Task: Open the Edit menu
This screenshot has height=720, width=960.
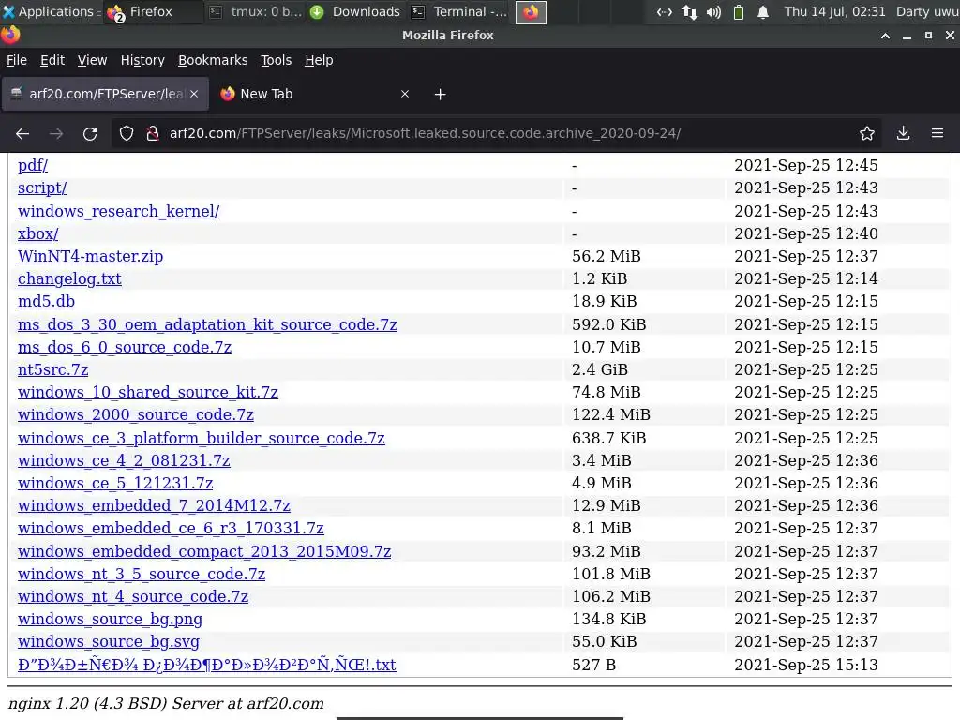Action: point(52,60)
